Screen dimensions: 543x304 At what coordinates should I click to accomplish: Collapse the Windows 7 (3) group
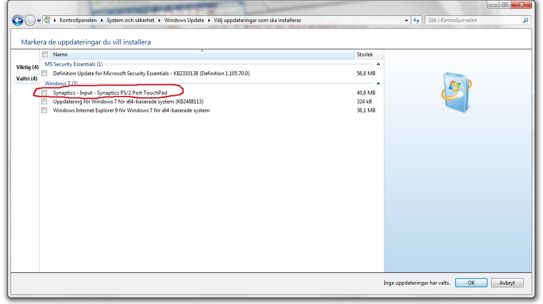[378, 83]
